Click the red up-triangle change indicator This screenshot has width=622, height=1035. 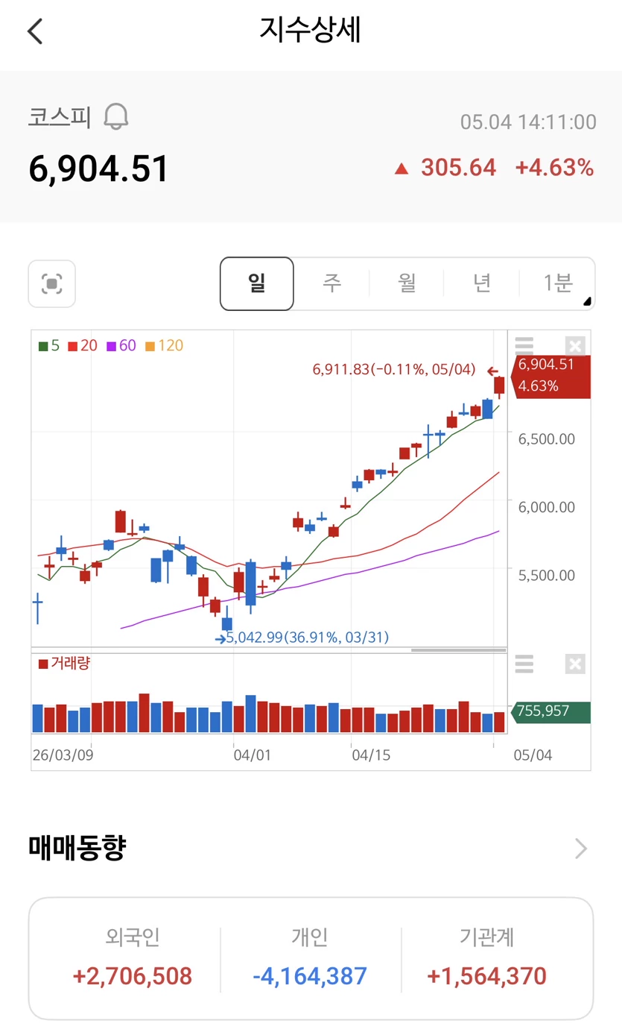(x=402, y=169)
